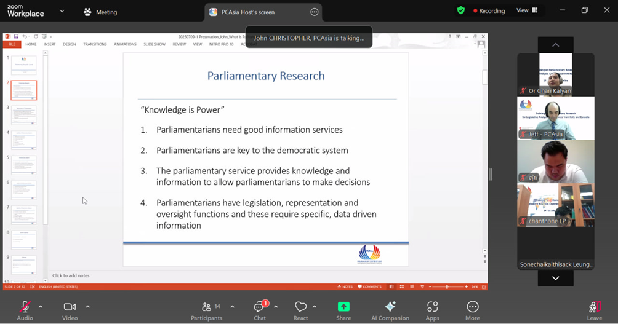Click the green encryption shield icon

tap(461, 10)
